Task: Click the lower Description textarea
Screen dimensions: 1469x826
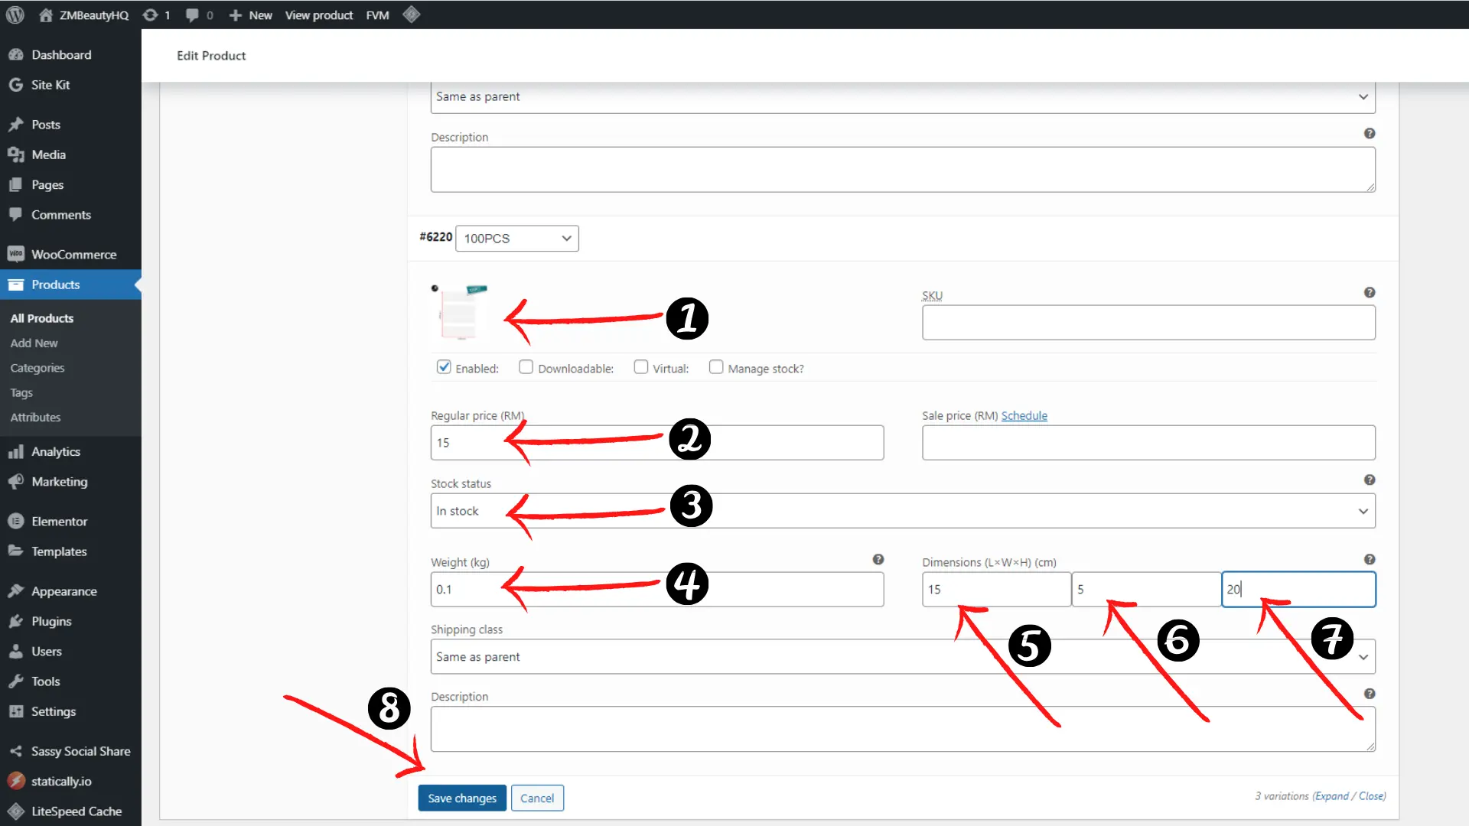Action: [x=903, y=729]
